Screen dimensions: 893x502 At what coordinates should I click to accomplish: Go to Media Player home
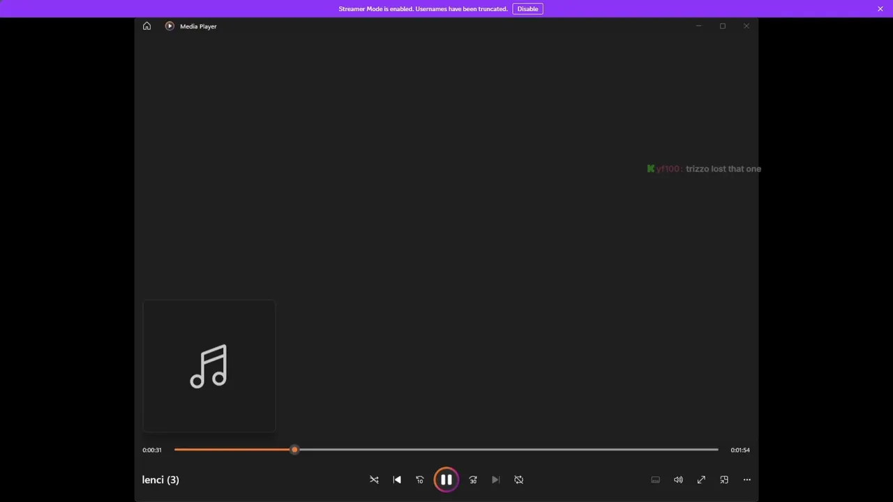point(147,26)
